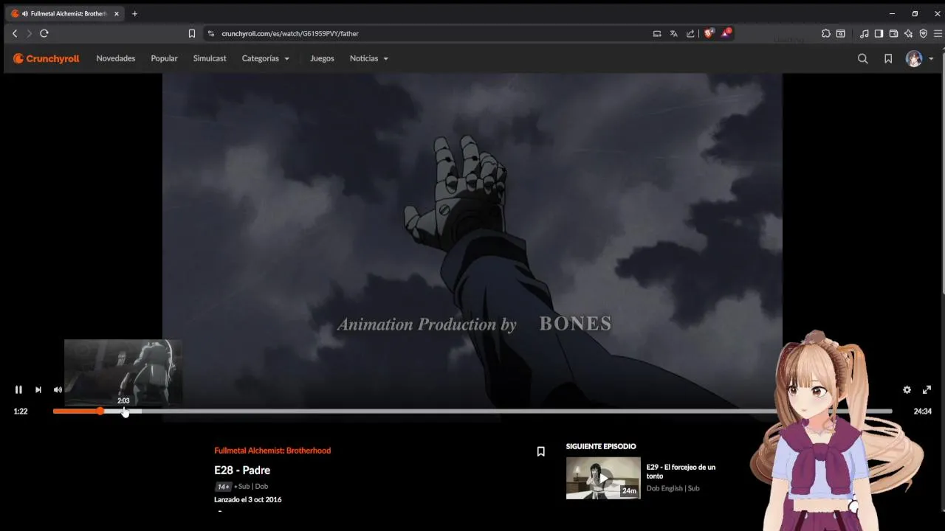
Task: Open the Brave Shields lion icon
Action: (709, 33)
